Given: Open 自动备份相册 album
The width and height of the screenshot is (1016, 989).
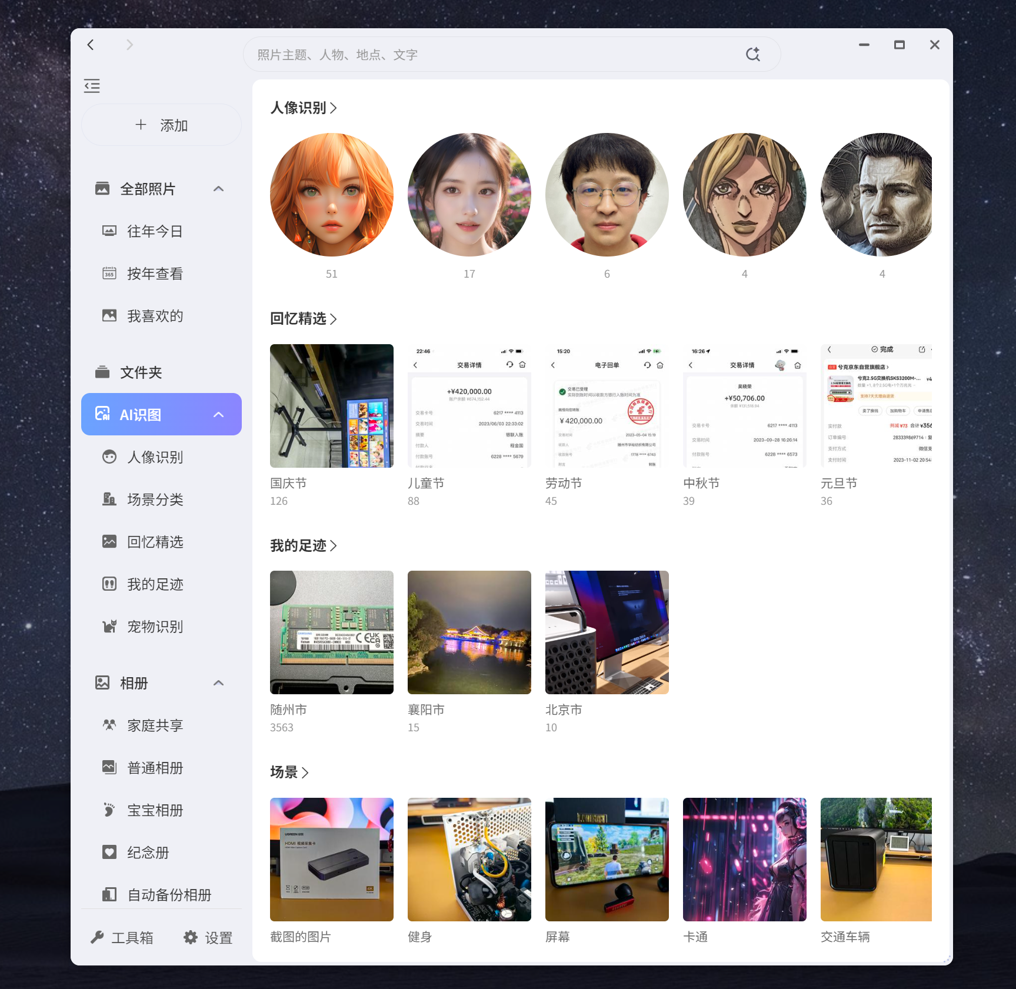Looking at the screenshot, I should point(161,895).
